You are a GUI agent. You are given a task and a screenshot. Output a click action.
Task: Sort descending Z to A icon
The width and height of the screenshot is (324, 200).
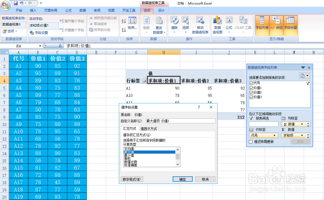[x=123, y=30]
